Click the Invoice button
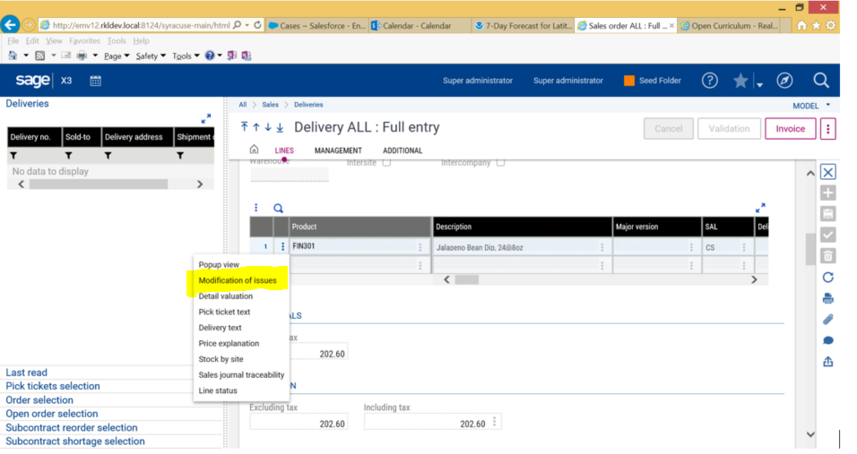857x454 pixels. point(790,129)
